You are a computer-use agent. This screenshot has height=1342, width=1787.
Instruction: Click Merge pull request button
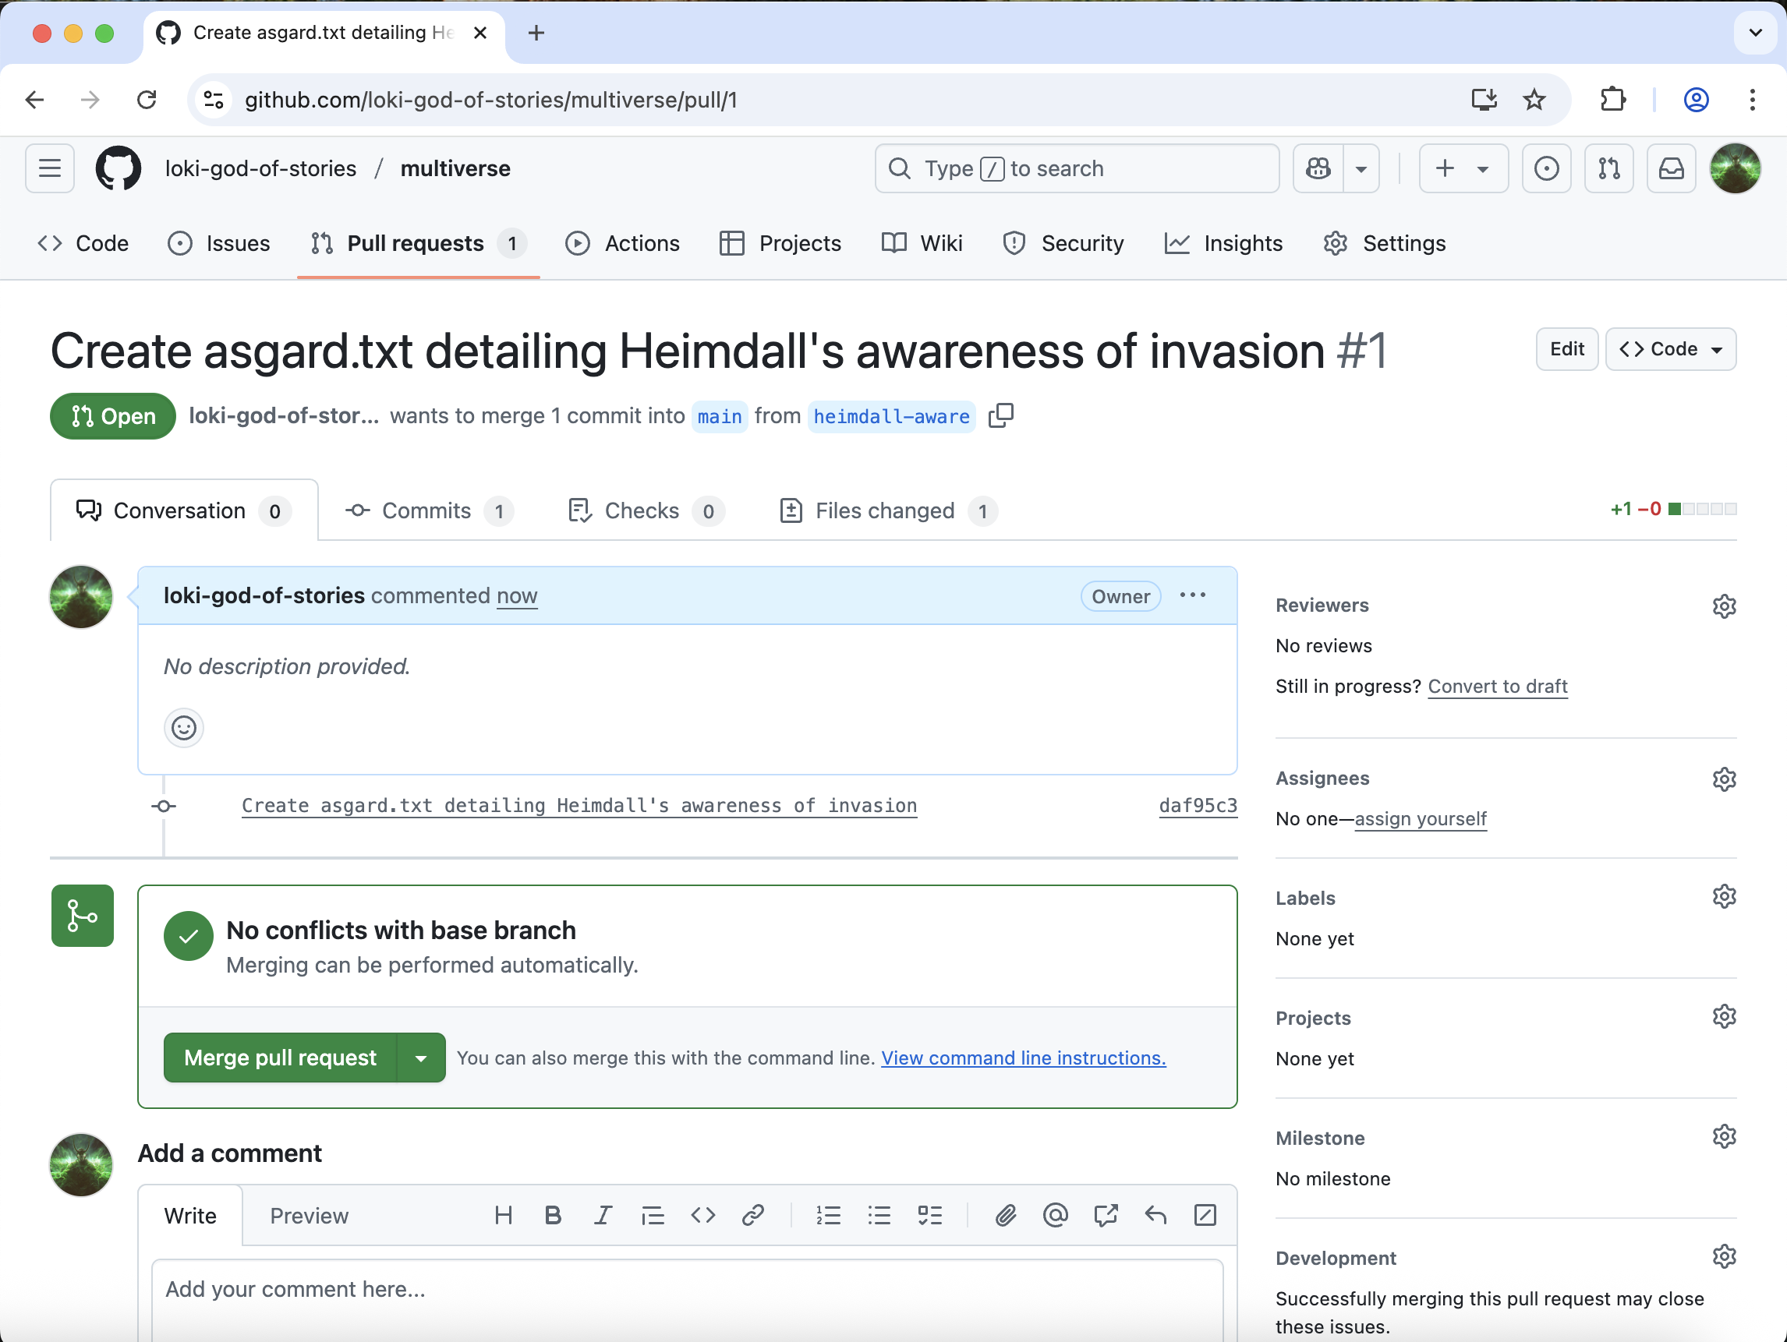280,1058
